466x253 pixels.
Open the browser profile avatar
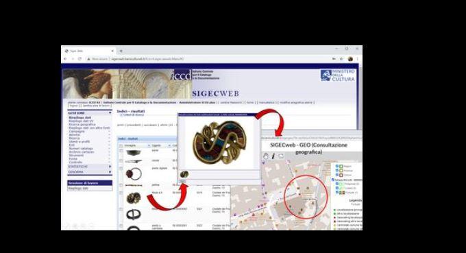(x=350, y=59)
